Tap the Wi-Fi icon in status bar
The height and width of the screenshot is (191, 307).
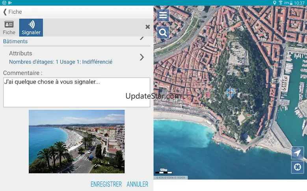click(280, 3)
